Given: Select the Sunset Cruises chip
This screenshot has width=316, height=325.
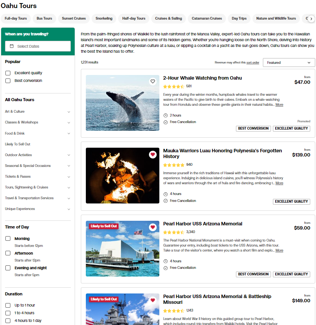Looking at the screenshot, I should click(74, 18).
